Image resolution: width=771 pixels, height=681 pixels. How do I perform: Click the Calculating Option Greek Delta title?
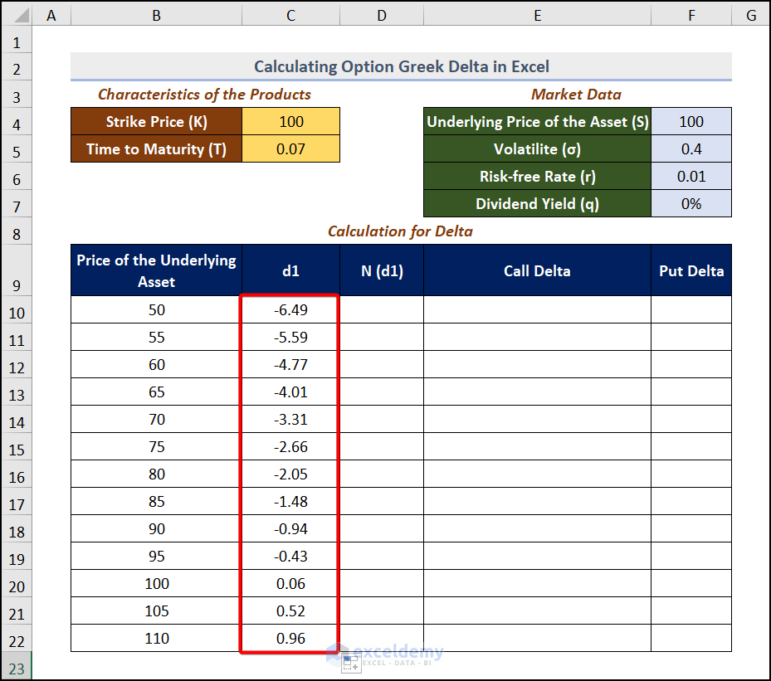point(402,66)
